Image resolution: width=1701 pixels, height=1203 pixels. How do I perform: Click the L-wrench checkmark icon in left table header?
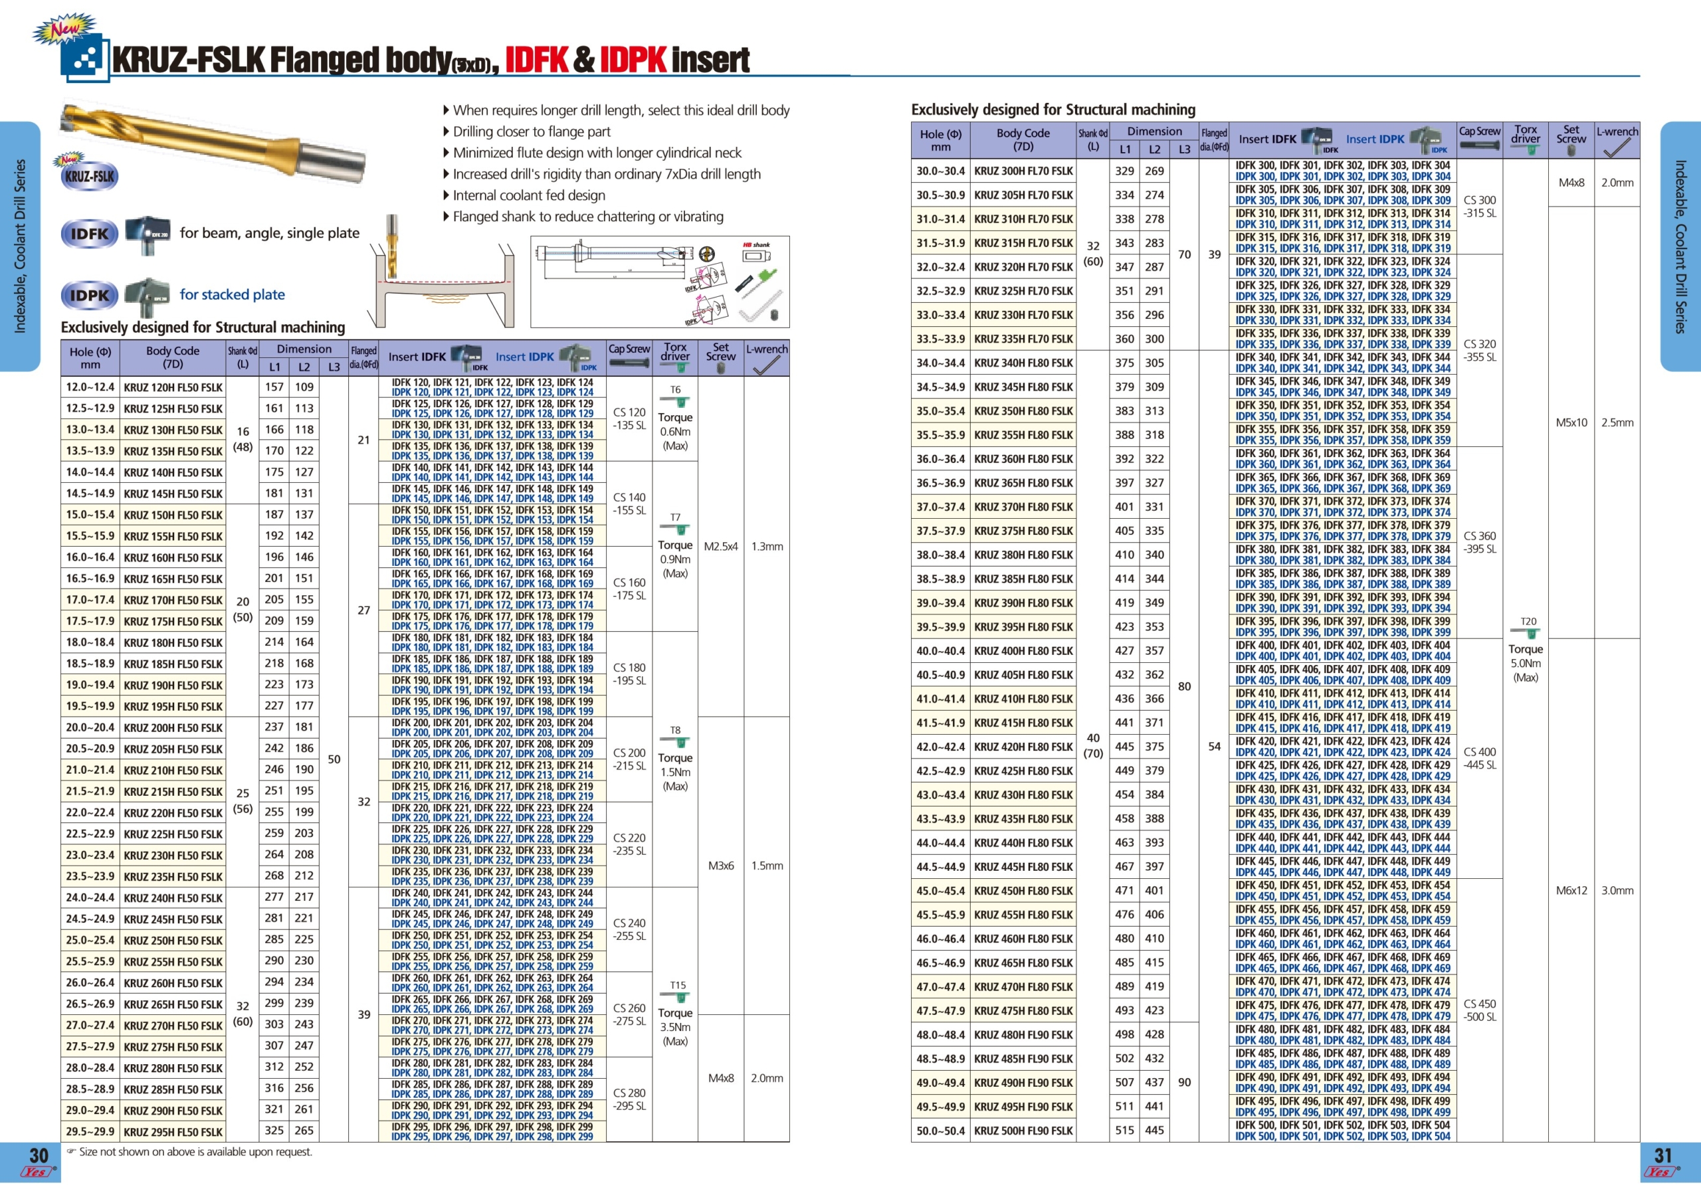tap(767, 365)
